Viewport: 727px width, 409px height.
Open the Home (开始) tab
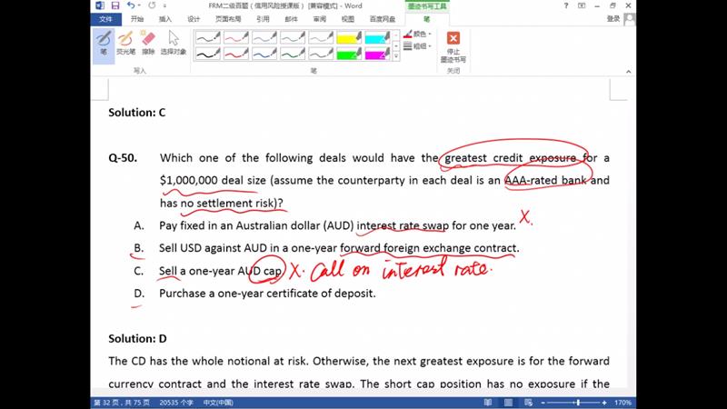(137, 19)
